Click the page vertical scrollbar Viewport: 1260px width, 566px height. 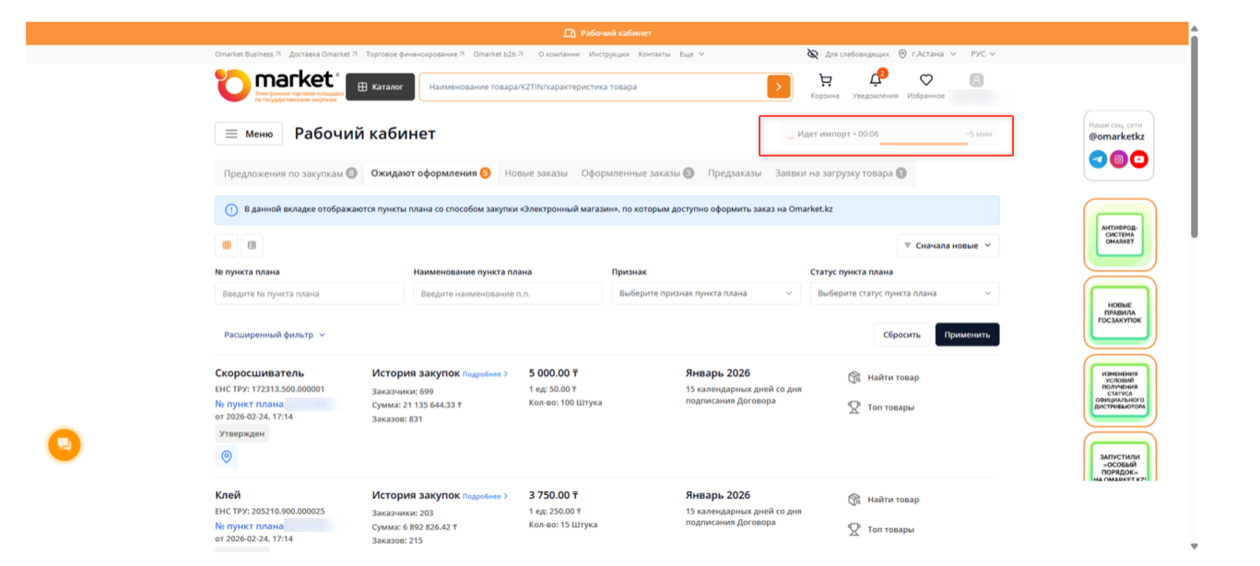point(1195,136)
